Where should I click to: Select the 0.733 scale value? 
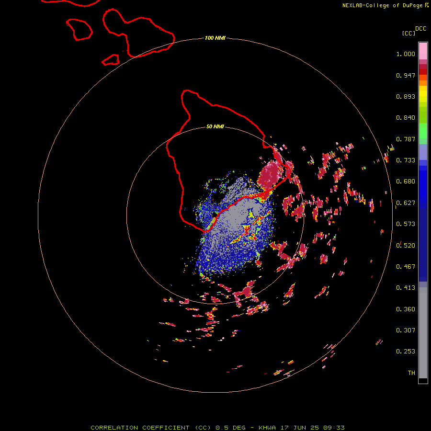tap(406, 160)
